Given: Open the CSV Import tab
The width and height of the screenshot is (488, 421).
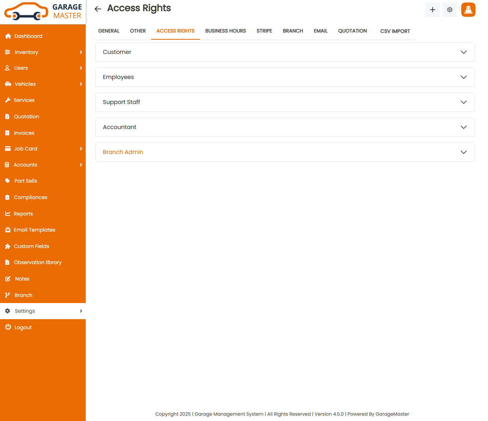Looking at the screenshot, I should coord(395,31).
